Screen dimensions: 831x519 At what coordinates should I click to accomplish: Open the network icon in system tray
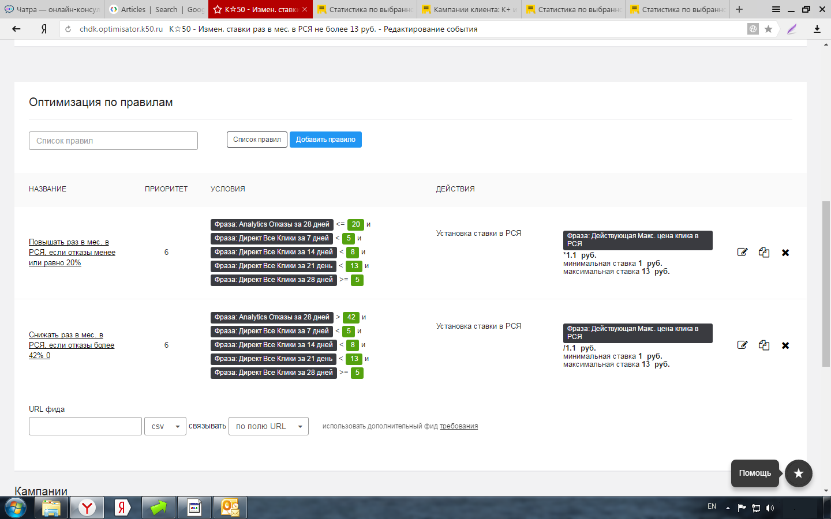click(x=756, y=508)
